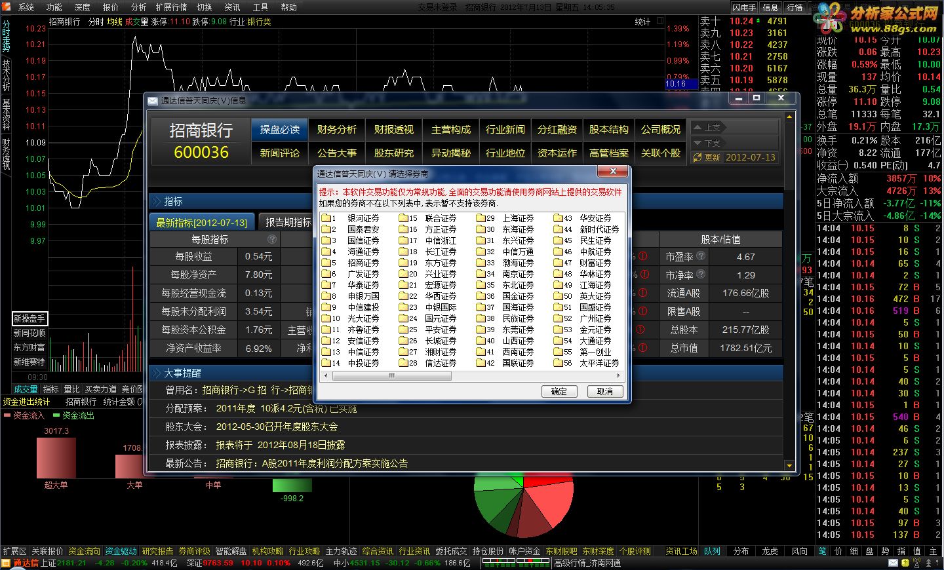
Task: Select the 第一创业 broker folder
Action: coord(583,352)
